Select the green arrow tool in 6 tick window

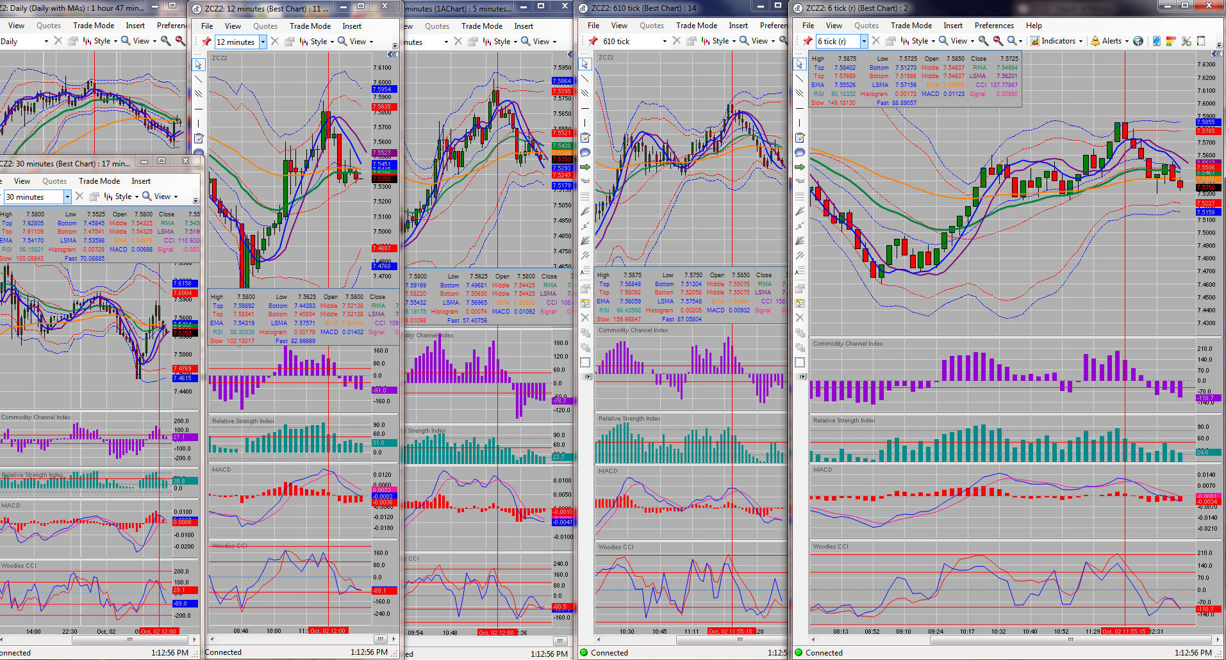pos(799,167)
